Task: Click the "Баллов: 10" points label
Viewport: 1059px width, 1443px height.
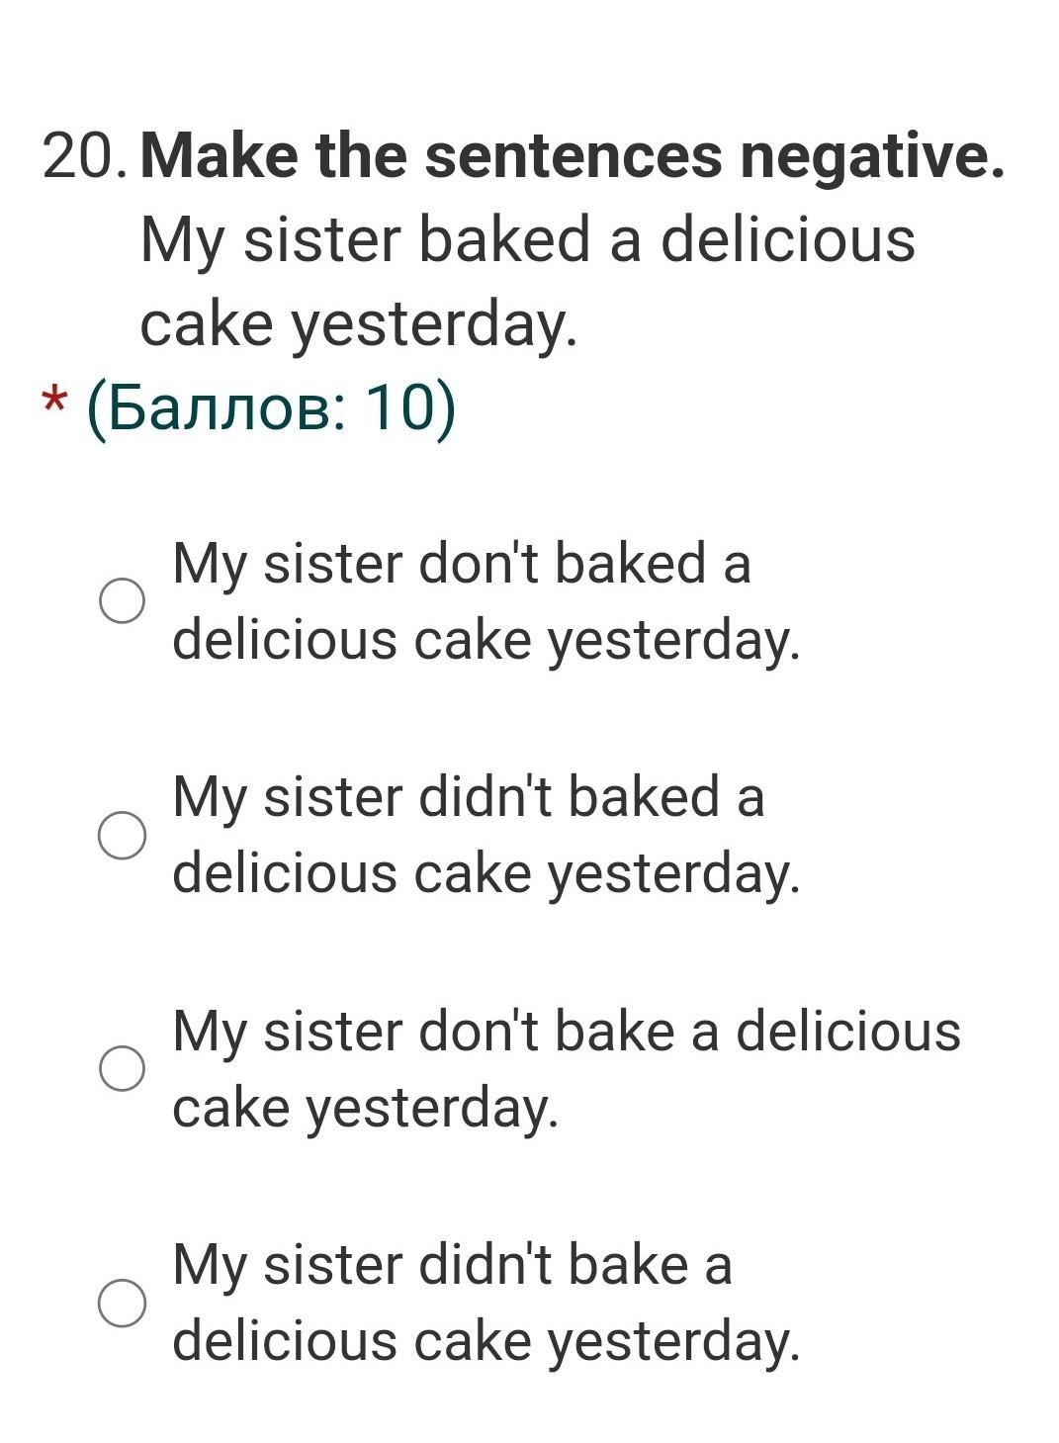Action: (272, 408)
